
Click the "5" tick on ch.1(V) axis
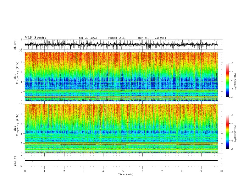click(x=22, y=40)
